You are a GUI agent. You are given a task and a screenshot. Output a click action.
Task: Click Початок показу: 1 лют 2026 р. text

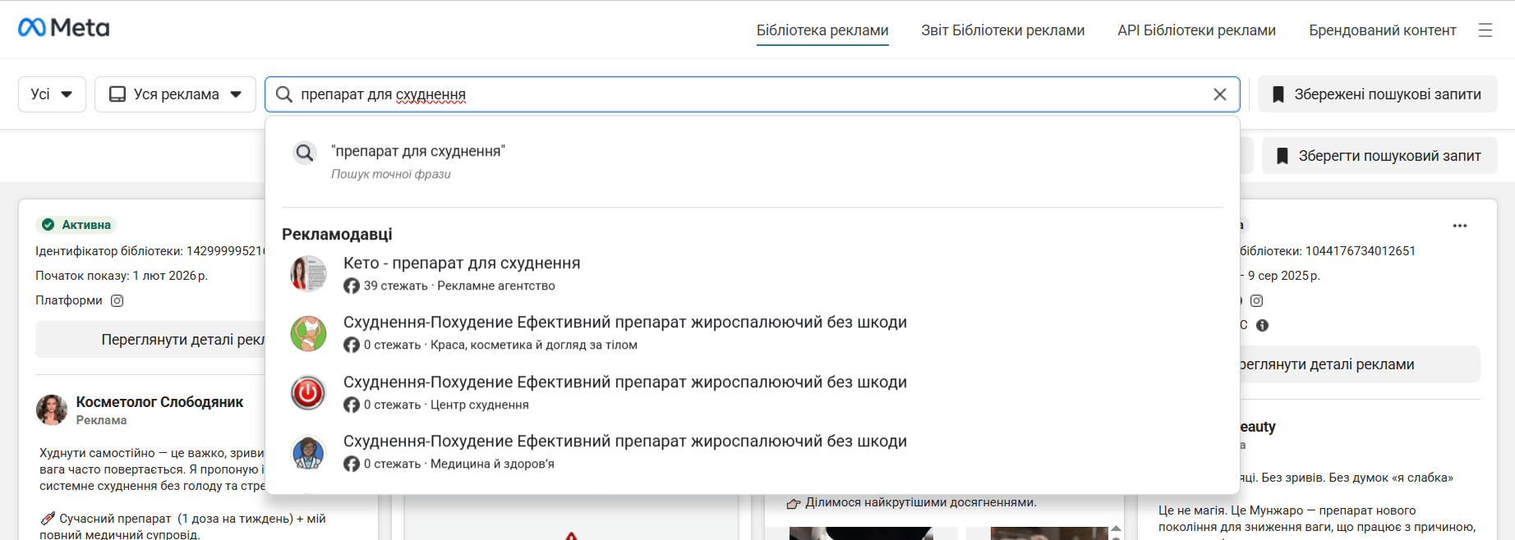click(122, 276)
